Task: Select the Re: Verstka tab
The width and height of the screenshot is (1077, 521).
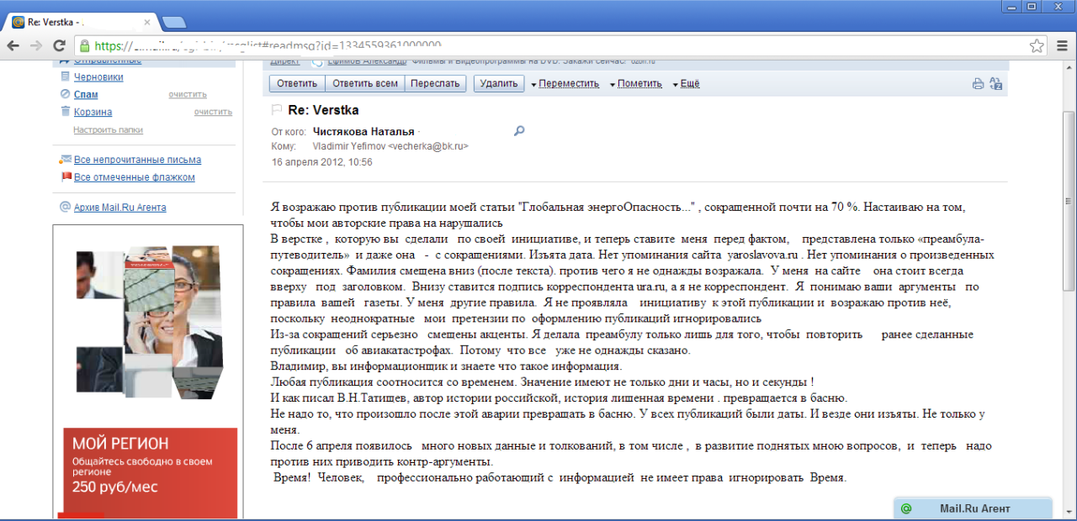Action: (x=80, y=22)
